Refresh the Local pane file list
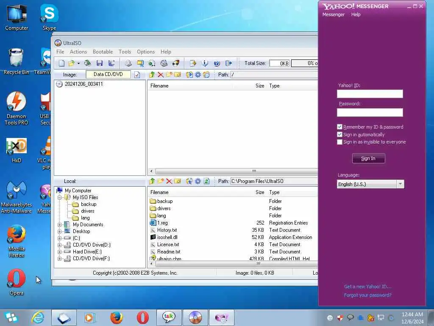 pos(206,181)
